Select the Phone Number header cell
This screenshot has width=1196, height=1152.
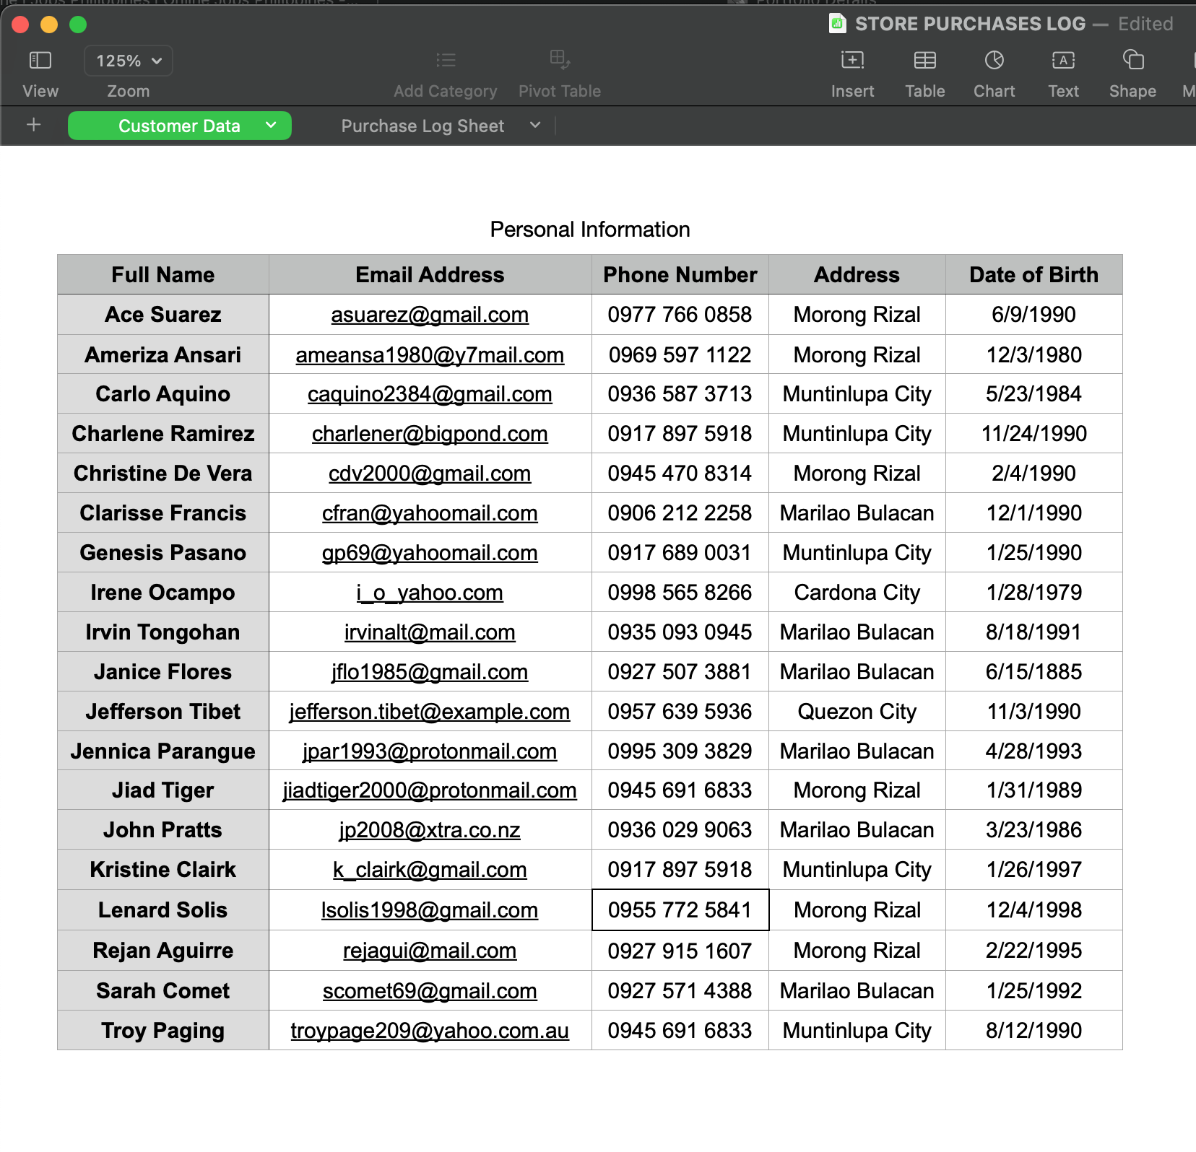coord(680,274)
